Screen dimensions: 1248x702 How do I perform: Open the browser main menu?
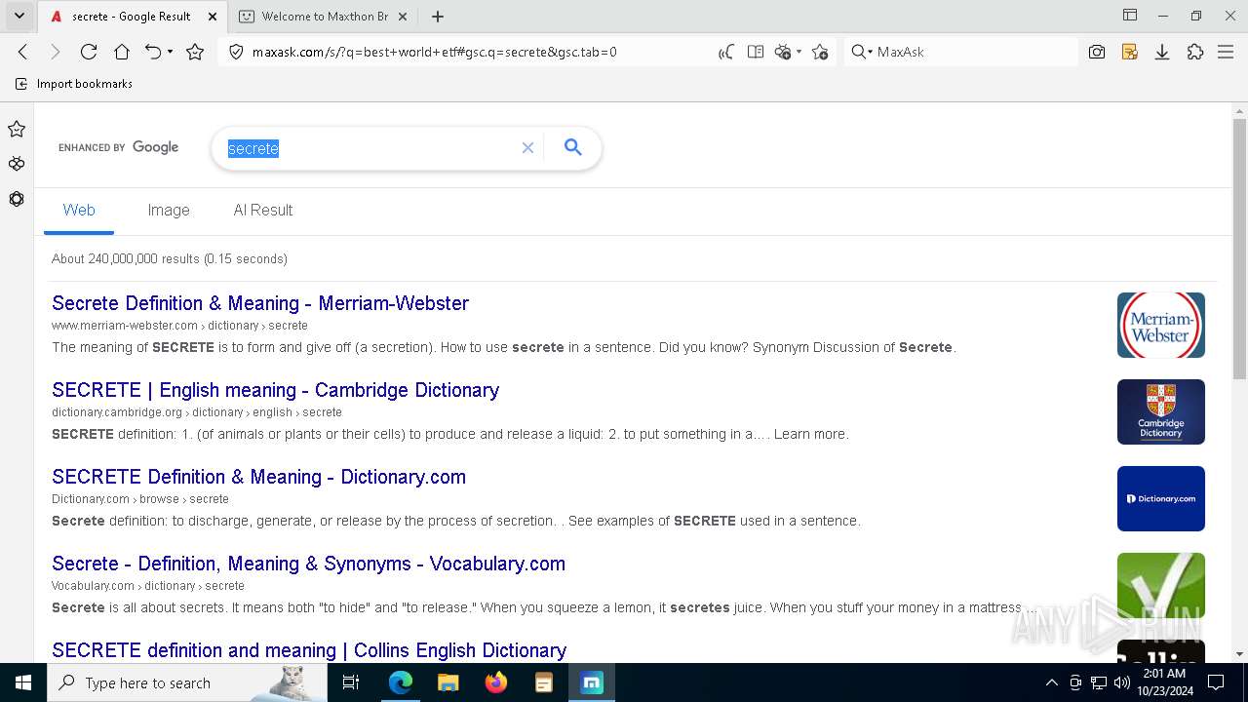pyautogui.click(x=1227, y=52)
